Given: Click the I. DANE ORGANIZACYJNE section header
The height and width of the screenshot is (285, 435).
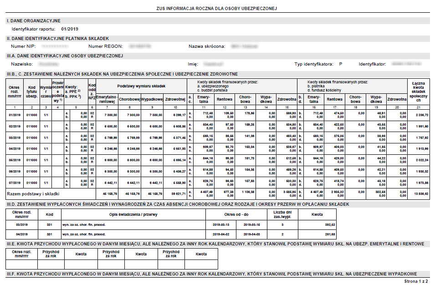Looking at the screenshot, I should (x=34, y=21).
